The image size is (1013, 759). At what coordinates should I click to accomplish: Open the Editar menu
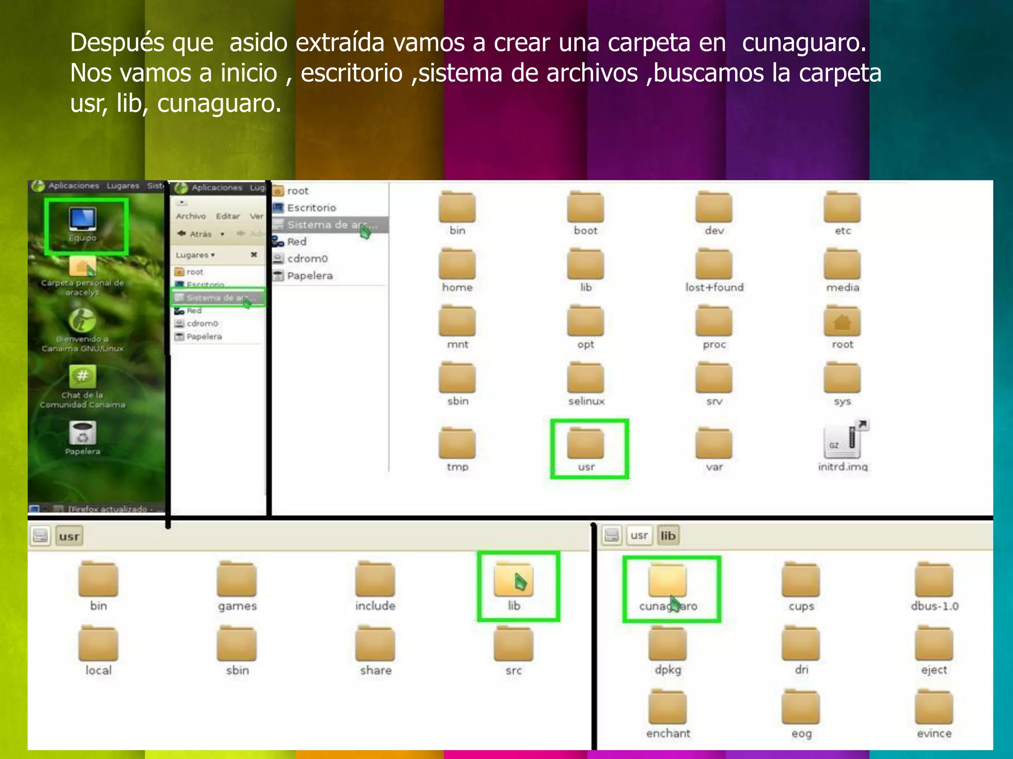pyautogui.click(x=228, y=216)
